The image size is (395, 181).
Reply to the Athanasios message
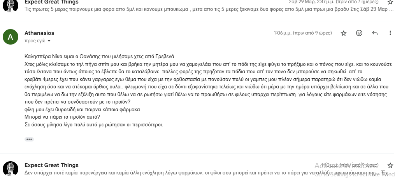[375, 33]
